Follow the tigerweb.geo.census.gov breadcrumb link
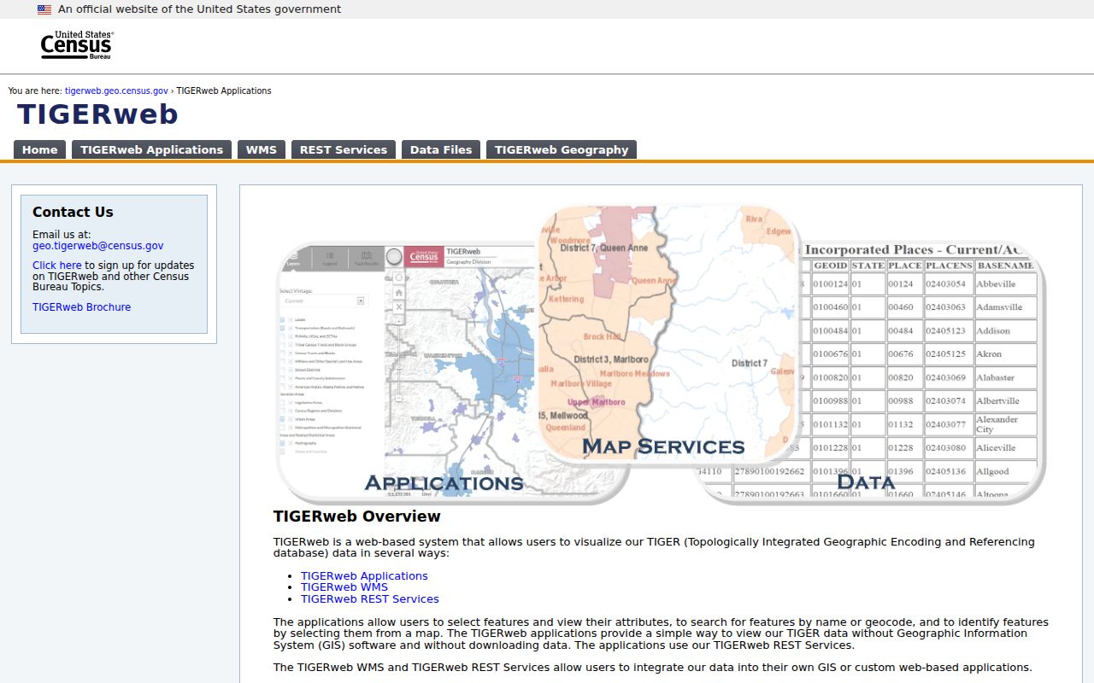Image resolution: width=1094 pixels, height=683 pixels. (x=116, y=90)
